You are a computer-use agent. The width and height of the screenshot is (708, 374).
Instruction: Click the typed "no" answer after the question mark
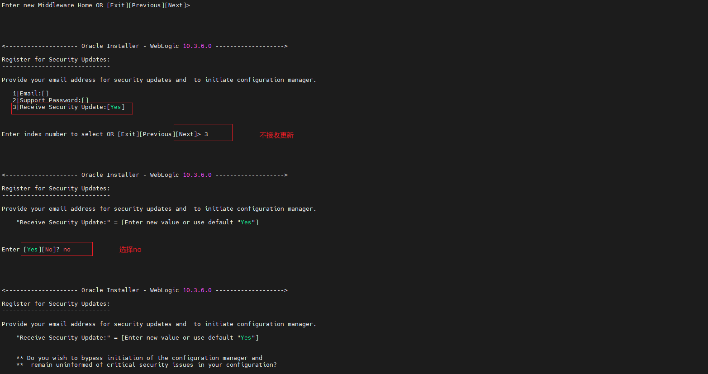pos(67,250)
